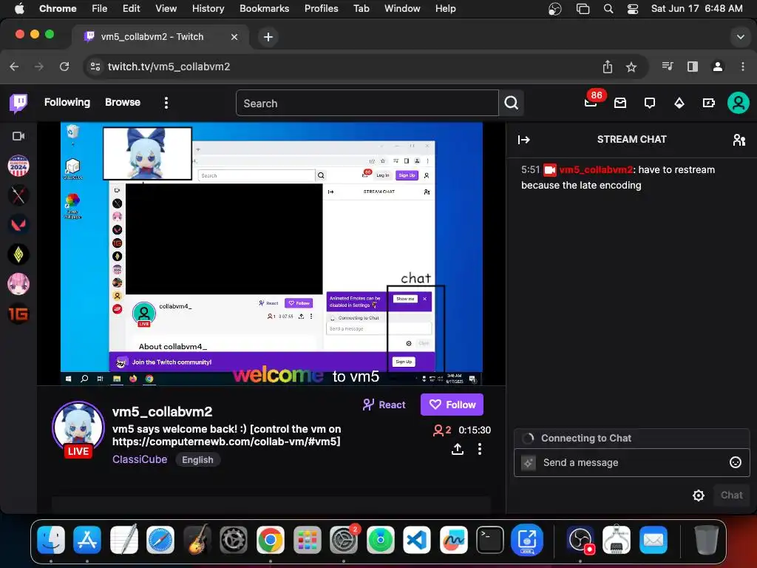Click the search magnifier button

click(x=512, y=103)
